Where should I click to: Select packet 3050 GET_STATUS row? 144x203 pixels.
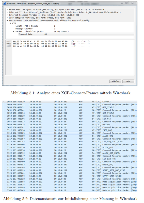70,107
